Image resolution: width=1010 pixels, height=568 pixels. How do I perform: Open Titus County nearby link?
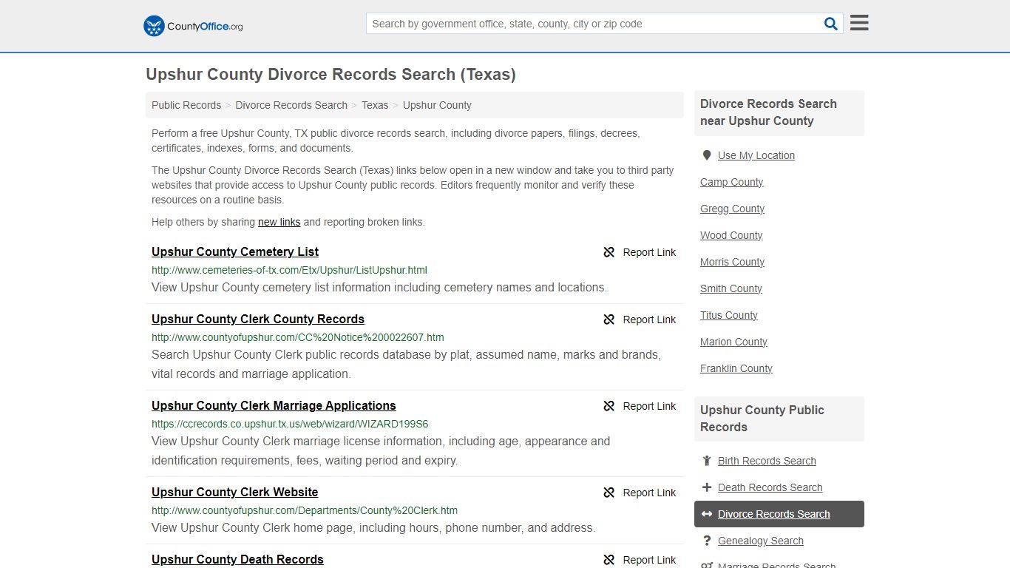[729, 315]
